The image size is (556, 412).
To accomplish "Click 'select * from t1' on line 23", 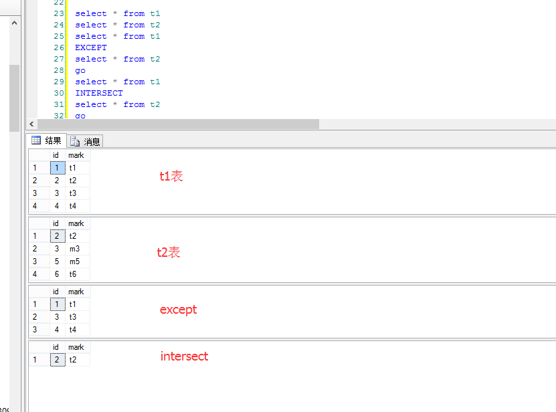I will coord(117,13).
